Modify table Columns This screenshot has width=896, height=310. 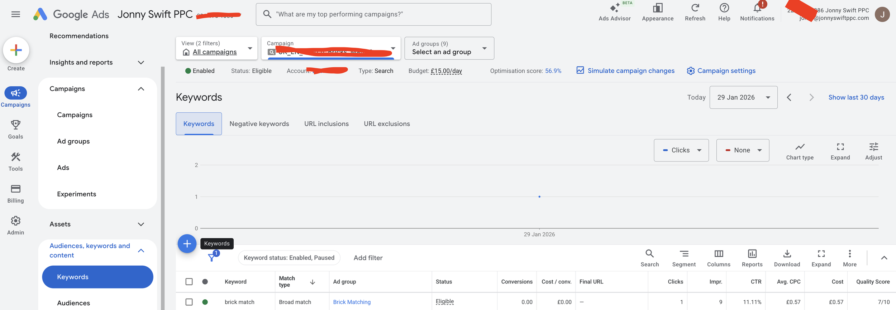[718, 258]
